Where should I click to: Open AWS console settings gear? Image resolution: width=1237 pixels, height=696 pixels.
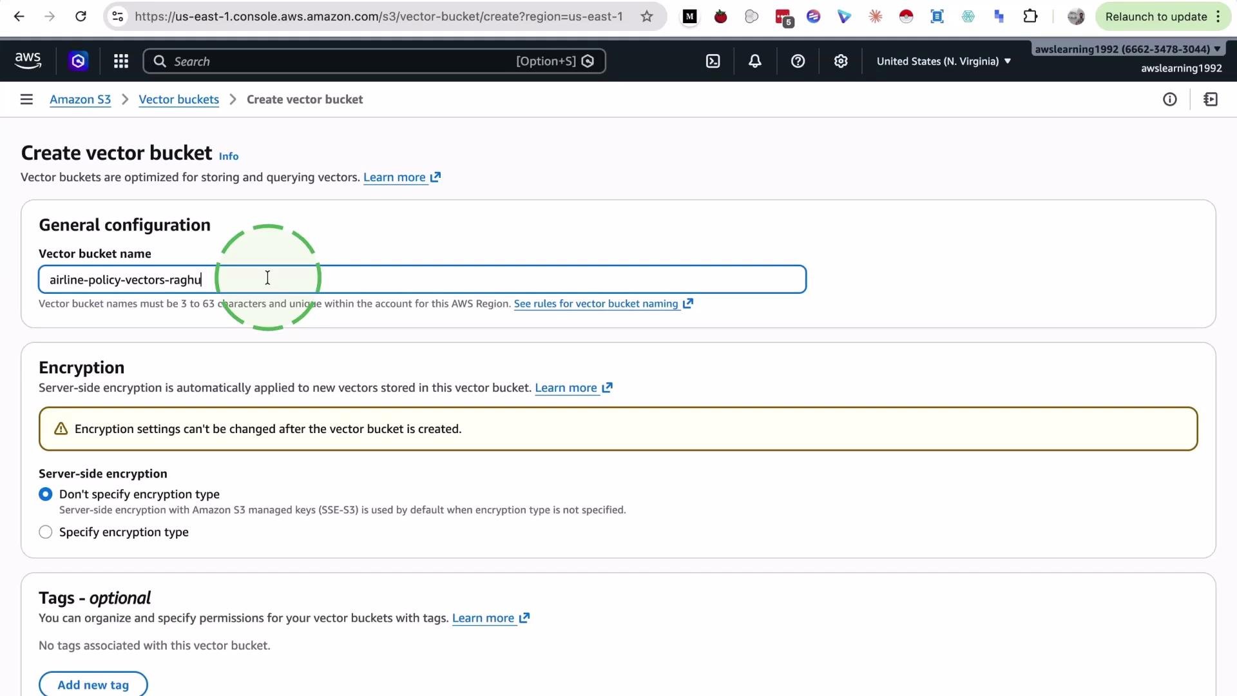click(x=840, y=61)
